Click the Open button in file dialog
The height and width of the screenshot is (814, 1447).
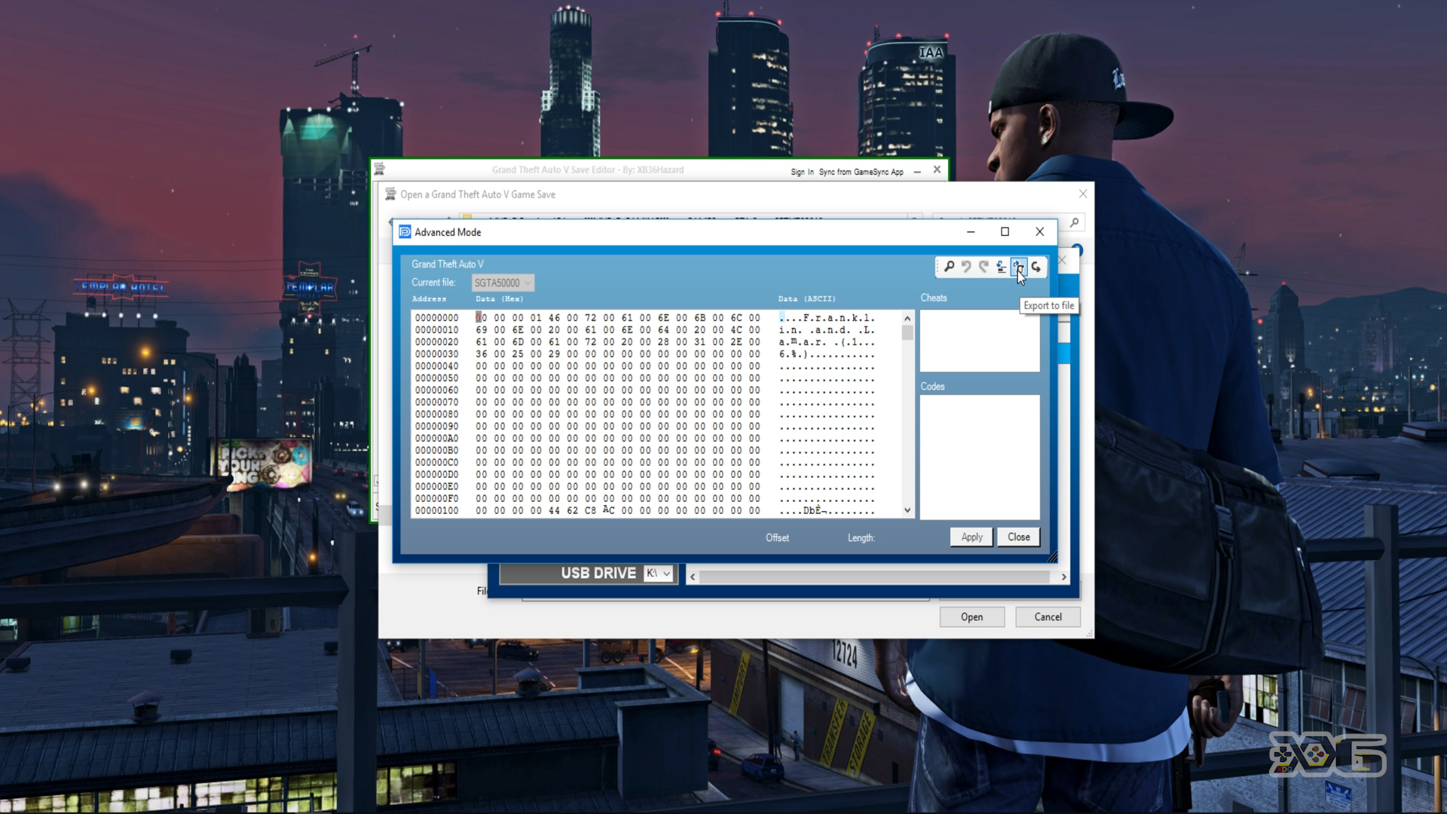pos(971,617)
